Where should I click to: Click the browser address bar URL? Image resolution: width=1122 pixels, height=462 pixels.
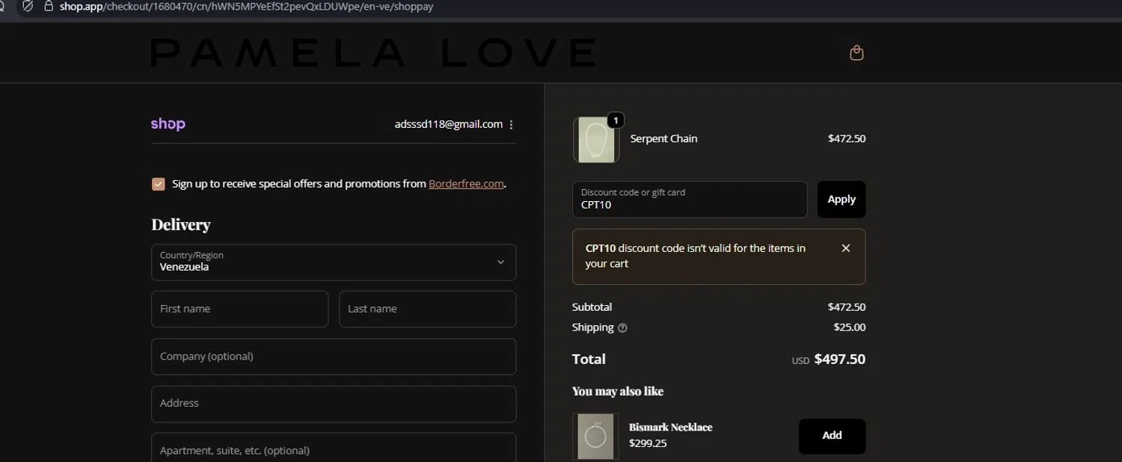[x=247, y=7]
